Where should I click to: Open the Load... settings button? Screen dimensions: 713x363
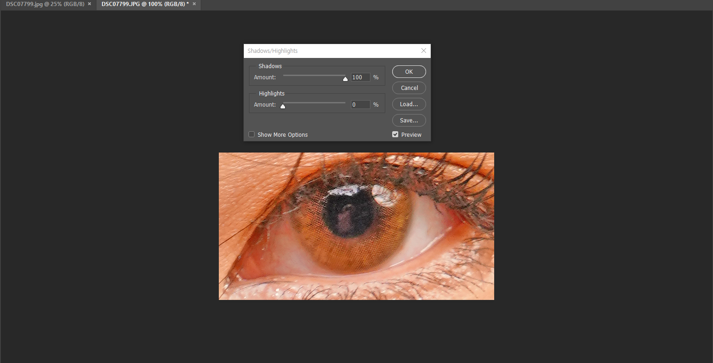tap(409, 104)
